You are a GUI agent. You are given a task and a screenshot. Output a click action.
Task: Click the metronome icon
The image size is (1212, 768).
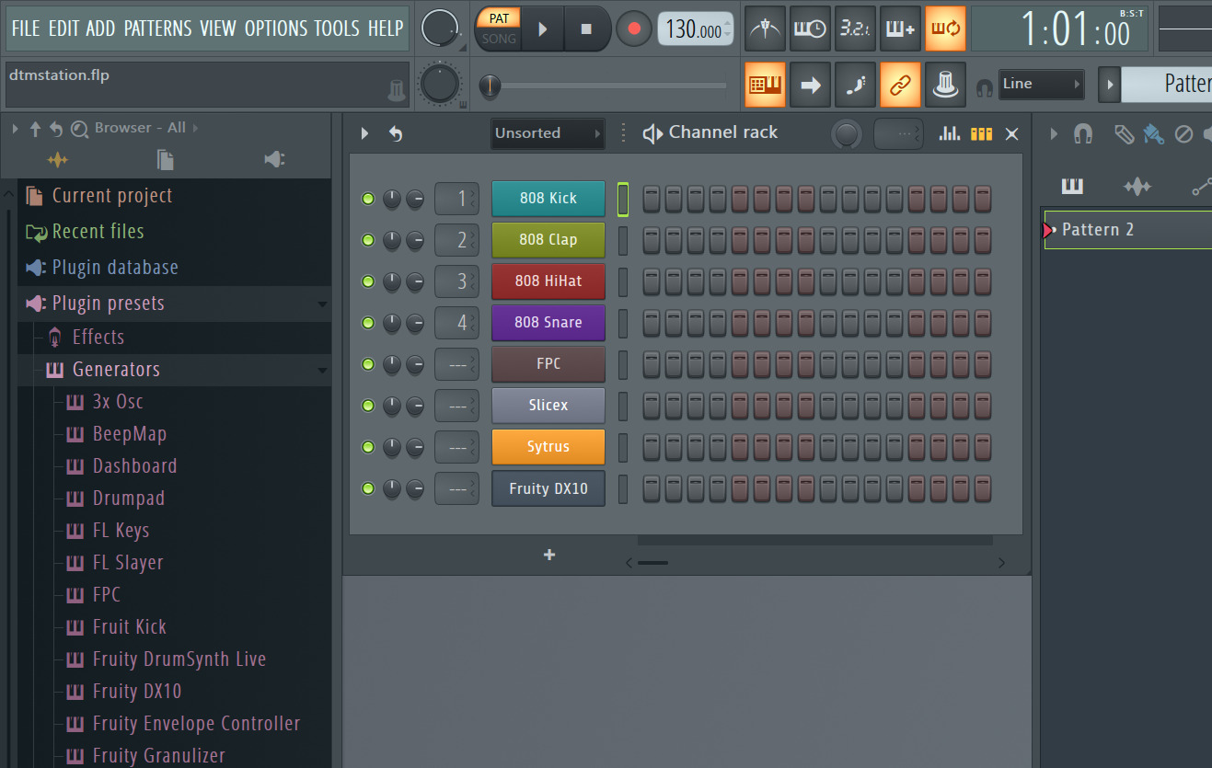pos(766,29)
